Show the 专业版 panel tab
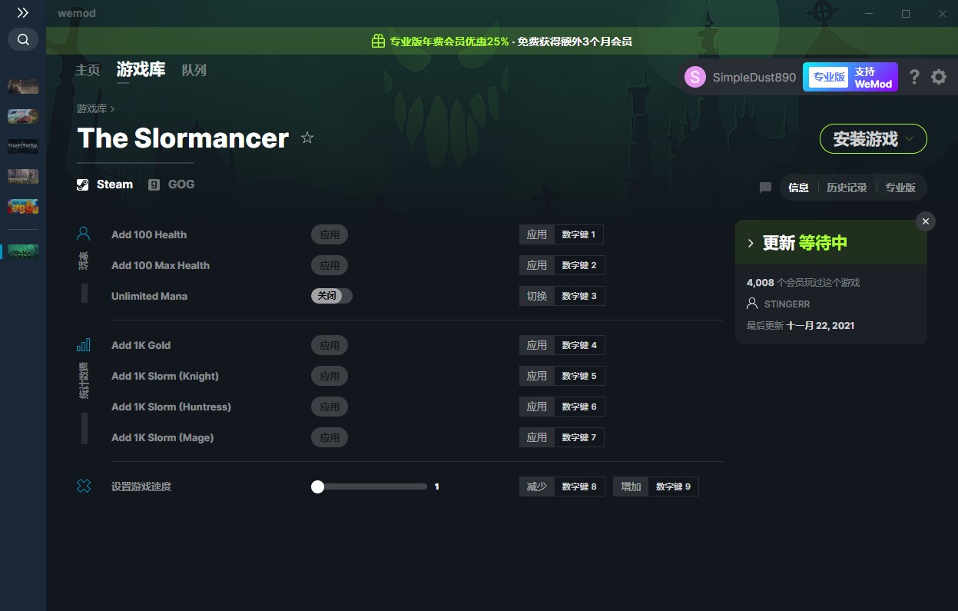Screen dimensions: 958x611 click(900, 188)
